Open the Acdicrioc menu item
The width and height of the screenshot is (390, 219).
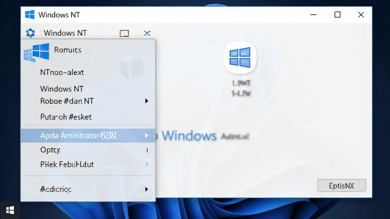[88, 189]
